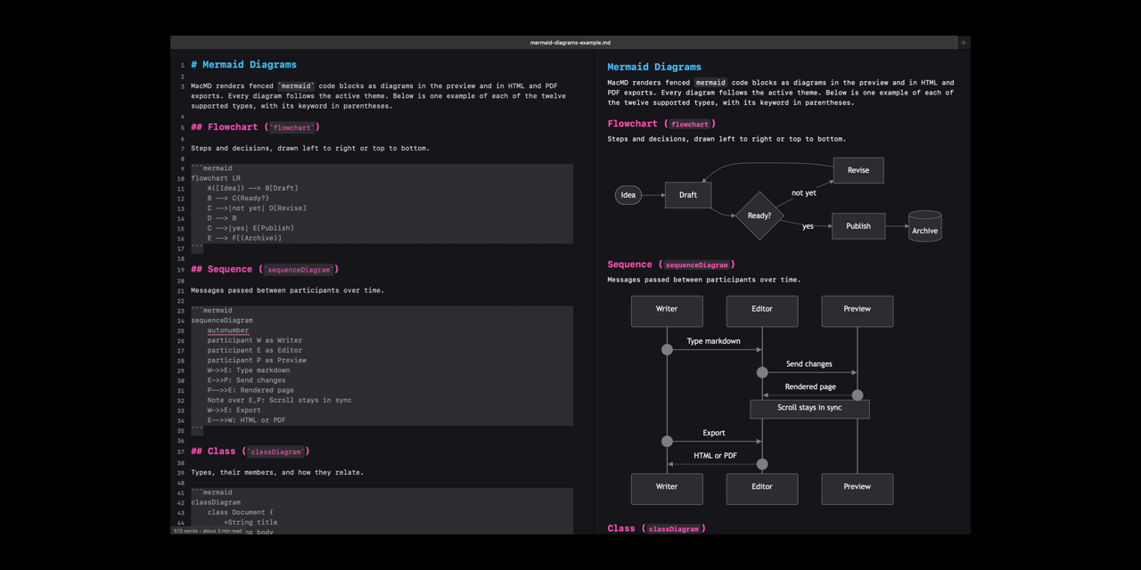Select the top Preview participant box

point(858,311)
